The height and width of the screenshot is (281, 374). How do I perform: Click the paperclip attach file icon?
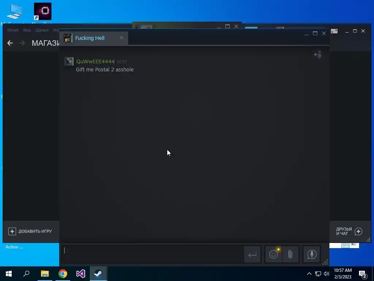point(290,254)
